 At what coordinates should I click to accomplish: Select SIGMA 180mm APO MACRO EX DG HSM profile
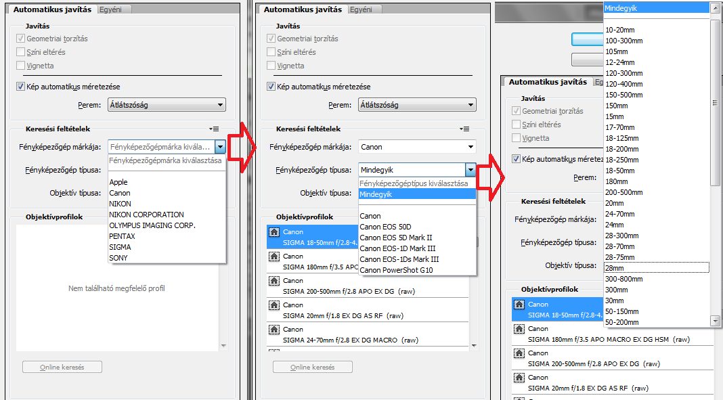pyautogui.click(x=613, y=334)
